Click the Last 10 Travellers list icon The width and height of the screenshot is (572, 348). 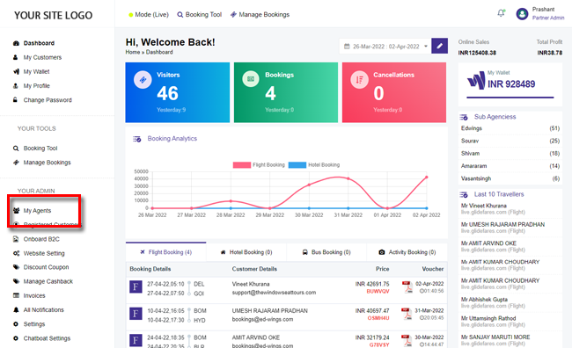(x=463, y=194)
